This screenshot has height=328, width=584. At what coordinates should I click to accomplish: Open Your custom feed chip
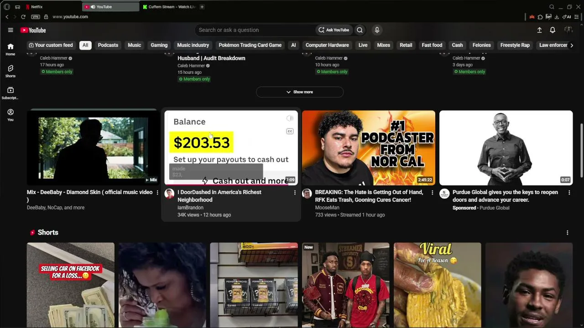pyautogui.click(x=51, y=45)
